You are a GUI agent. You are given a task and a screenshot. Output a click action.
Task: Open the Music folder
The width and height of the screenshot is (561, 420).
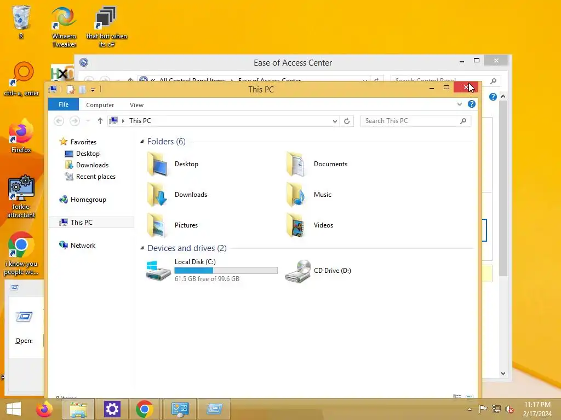pyautogui.click(x=309, y=195)
